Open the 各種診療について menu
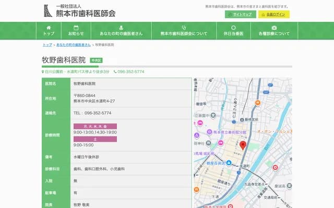This screenshot has width=334, height=208. (274, 31)
